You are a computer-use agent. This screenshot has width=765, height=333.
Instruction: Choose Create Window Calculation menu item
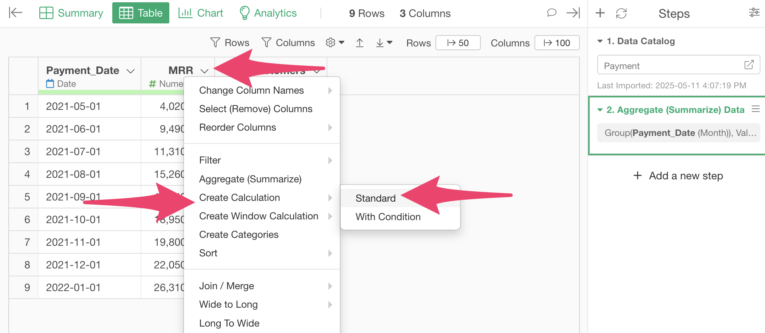259,216
